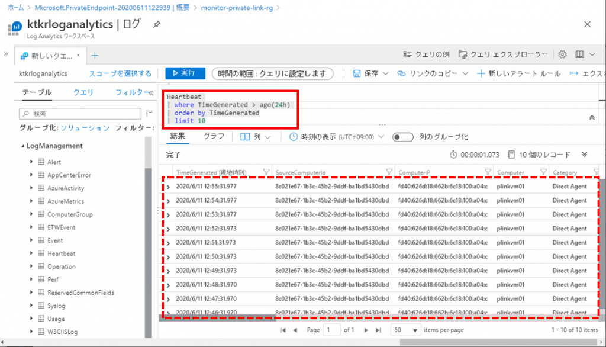
Task: Expand the Alert table node
Action: click(x=31, y=162)
